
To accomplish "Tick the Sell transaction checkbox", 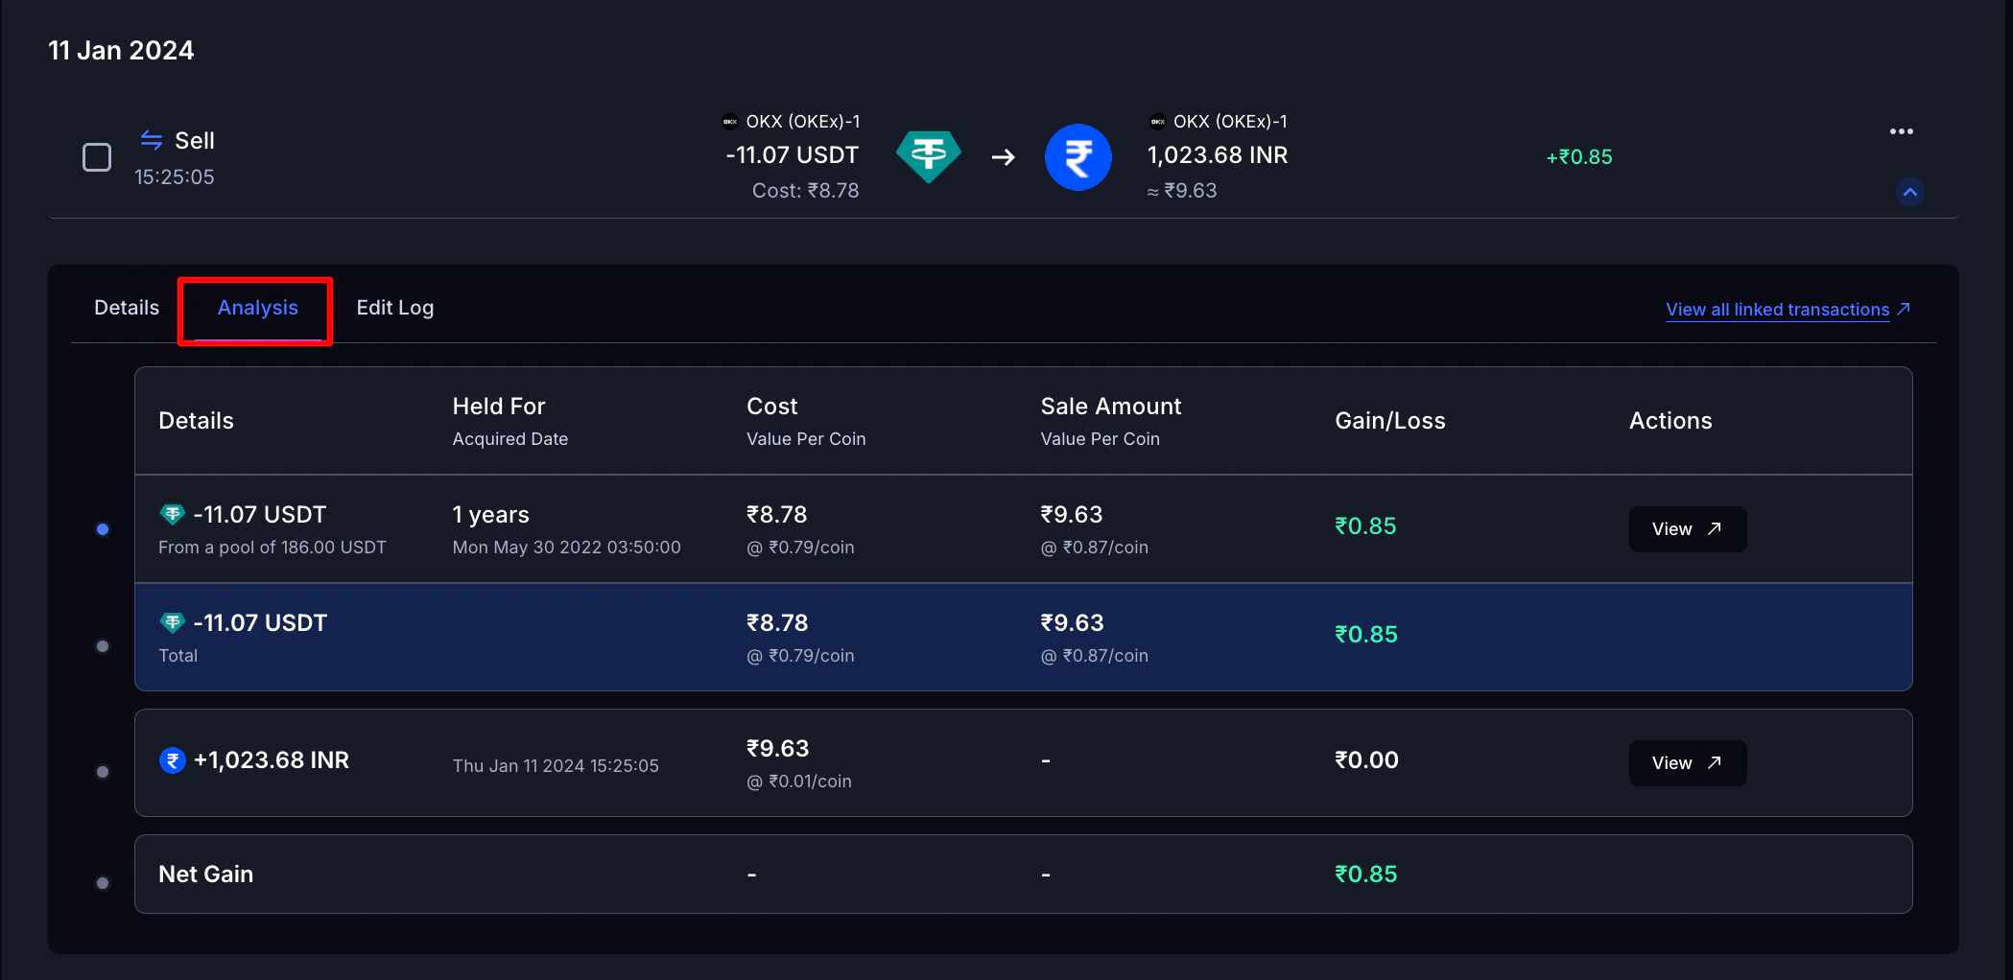I will coord(97,157).
